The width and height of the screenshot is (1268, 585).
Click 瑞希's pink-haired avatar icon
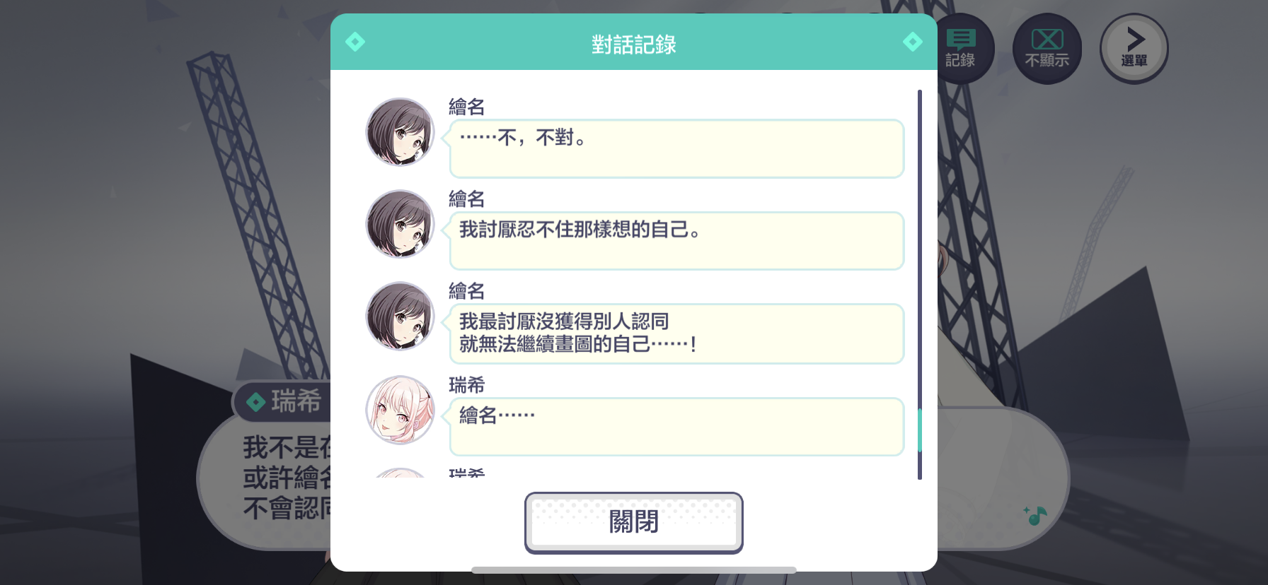click(x=400, y=410)
